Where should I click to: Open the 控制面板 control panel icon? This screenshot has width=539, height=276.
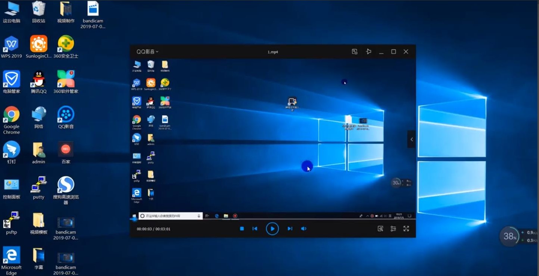click(x=12, y=188)
